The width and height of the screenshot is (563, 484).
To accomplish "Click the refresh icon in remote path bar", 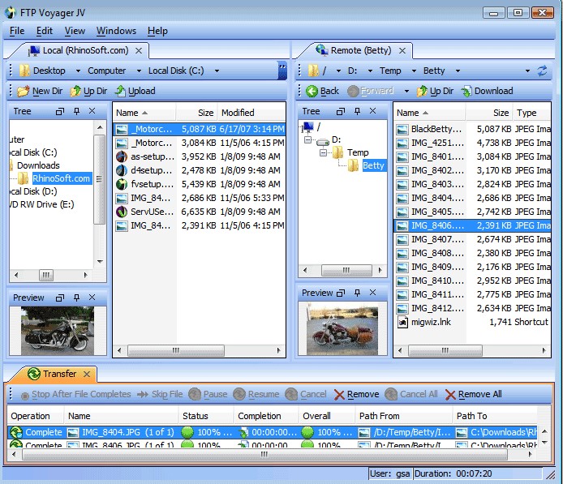I will point(543,71).
